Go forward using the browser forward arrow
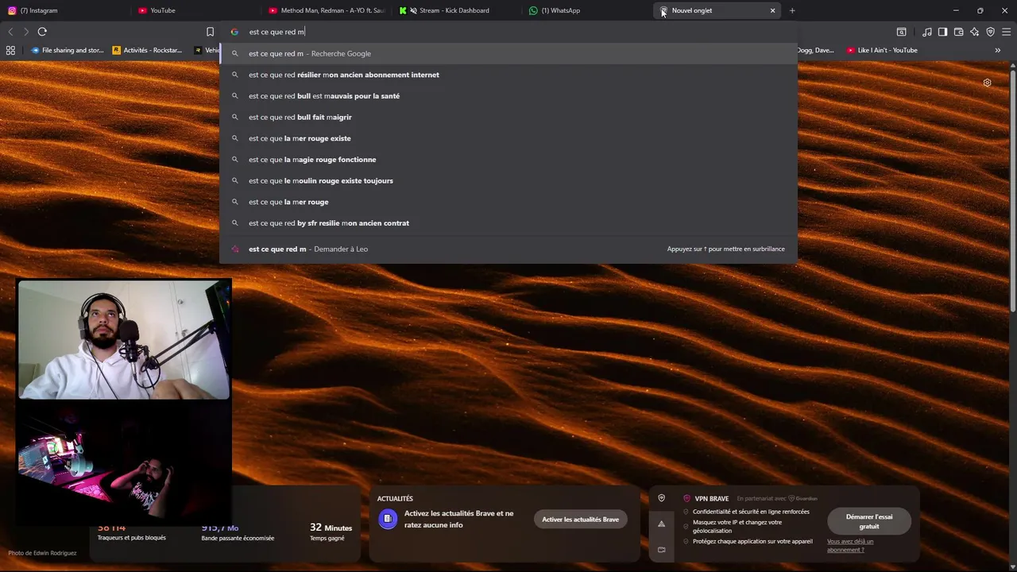Image resolution: width=1017 pixels, height=572 pixels. [26, 32]
